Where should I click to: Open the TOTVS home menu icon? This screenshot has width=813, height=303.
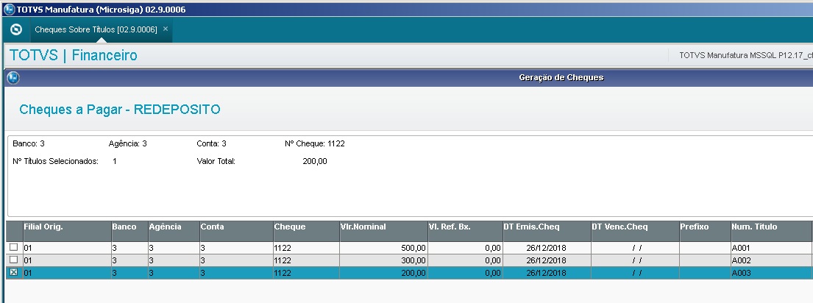[16, 29]
